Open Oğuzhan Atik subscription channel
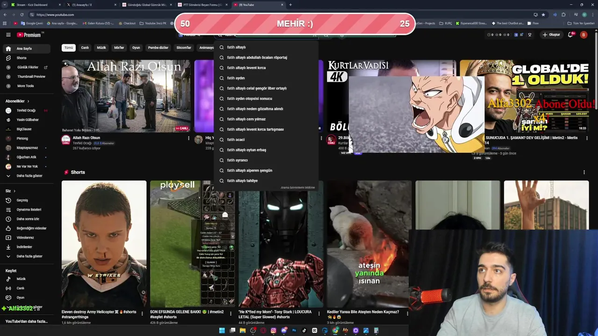 click(x=26, y=157)
